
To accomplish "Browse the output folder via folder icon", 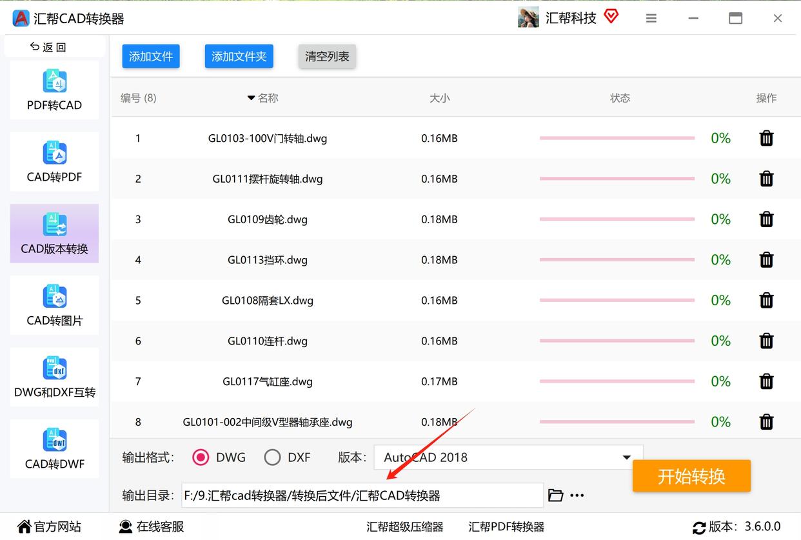I will tap(555, 495).
